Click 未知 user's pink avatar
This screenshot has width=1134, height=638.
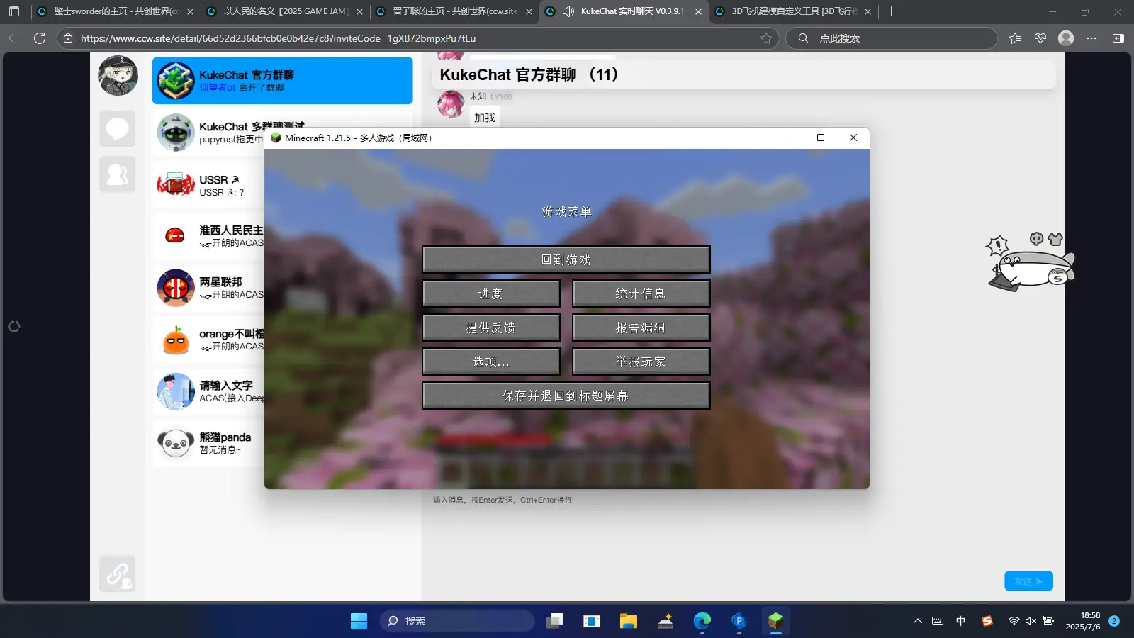[x=451, y=104]
